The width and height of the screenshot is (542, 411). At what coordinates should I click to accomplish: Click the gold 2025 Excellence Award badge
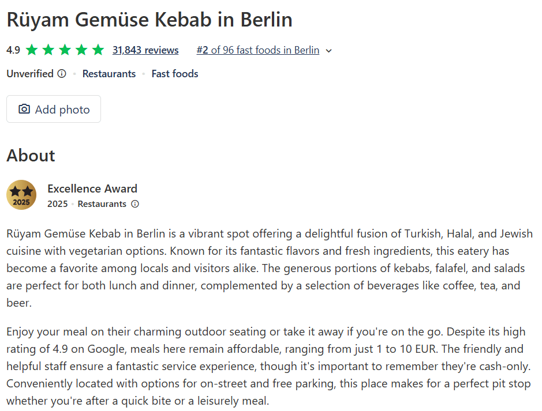click(21, 195)
